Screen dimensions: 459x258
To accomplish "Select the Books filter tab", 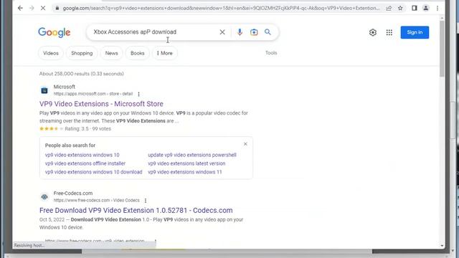I will pyautogui.click(x=137, y=53).
